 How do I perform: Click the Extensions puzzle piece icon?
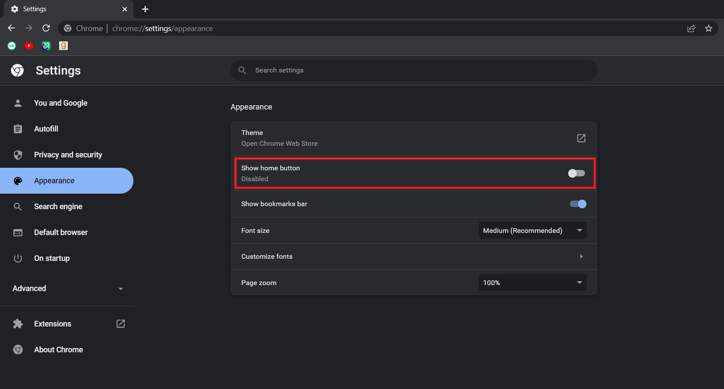(18, 324)
